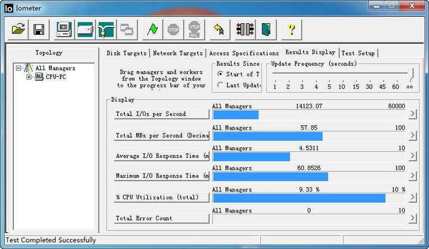Open the arrow button beside % CPU Utilization
Image resolution: width=429 pixels, height=249 pixels.
[x=413, y=197]
